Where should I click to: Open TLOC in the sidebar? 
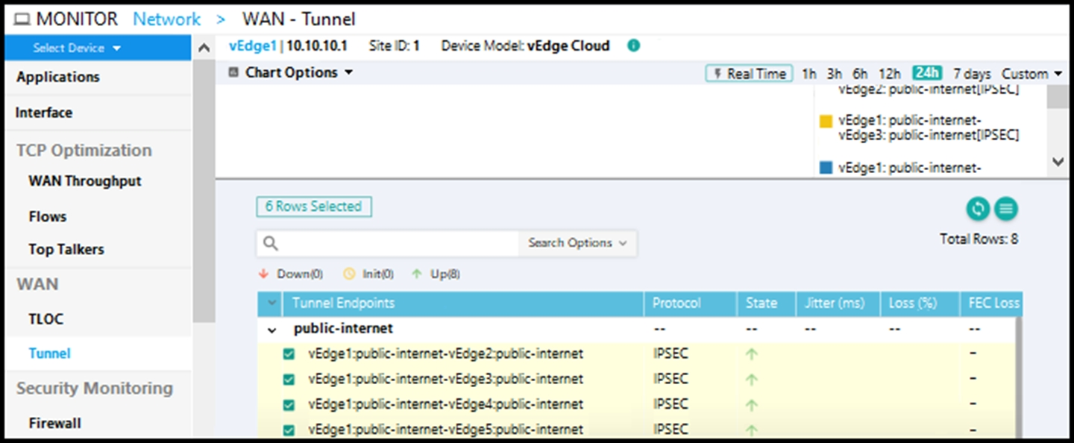pyautogui.click(x=46, y=318)
